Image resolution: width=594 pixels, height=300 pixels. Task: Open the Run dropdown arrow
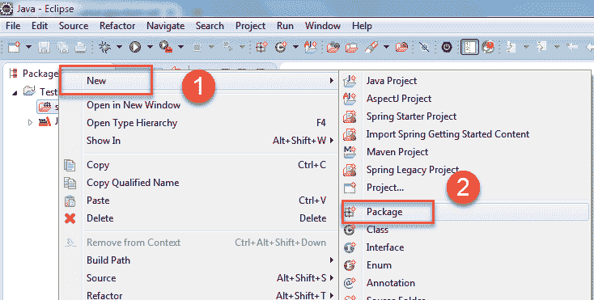click(x=150, y=47)
